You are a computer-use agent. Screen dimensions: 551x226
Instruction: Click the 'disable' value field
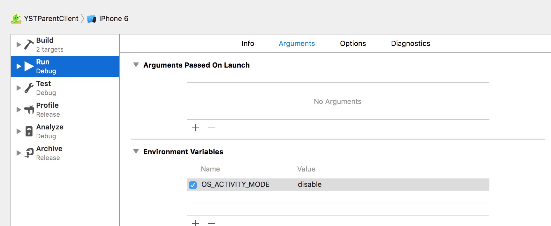(x=310, y=185)
